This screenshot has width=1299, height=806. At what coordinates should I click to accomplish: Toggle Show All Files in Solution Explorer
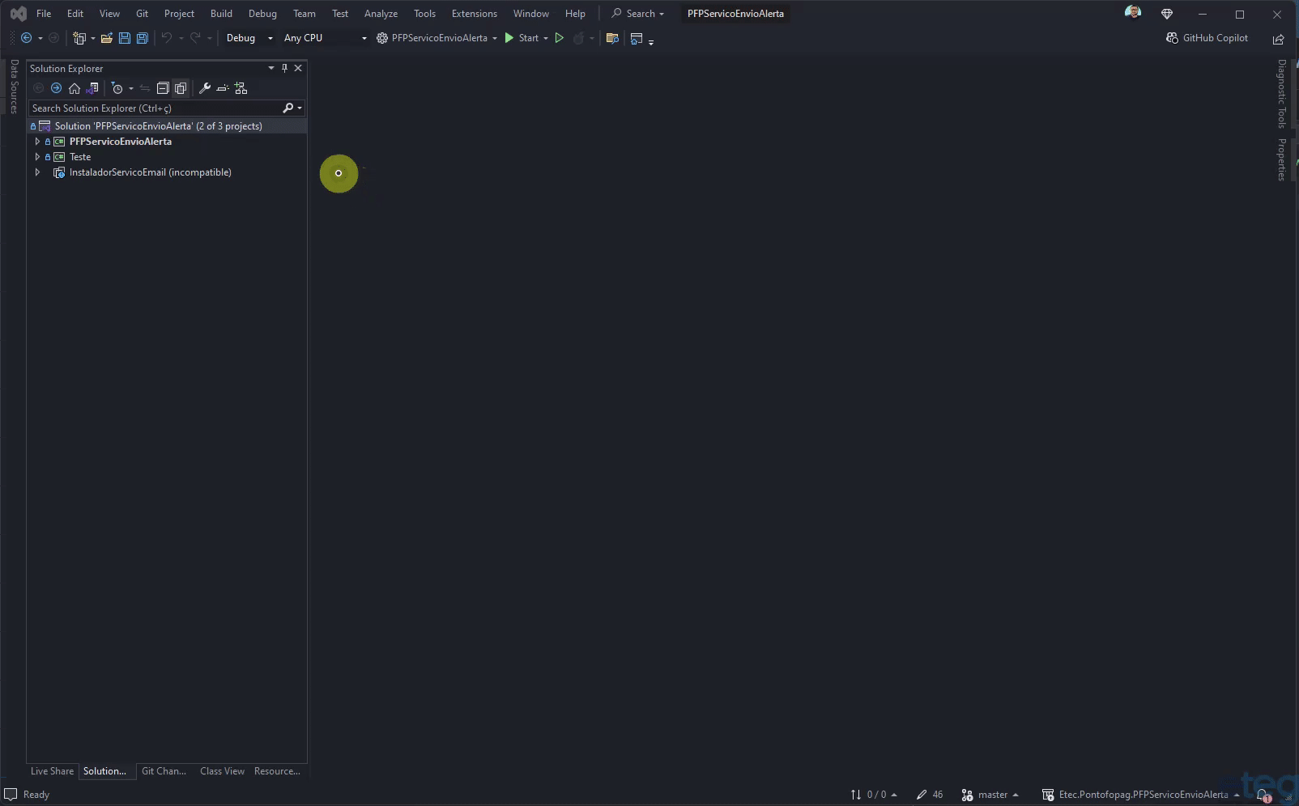click(181, 88)
